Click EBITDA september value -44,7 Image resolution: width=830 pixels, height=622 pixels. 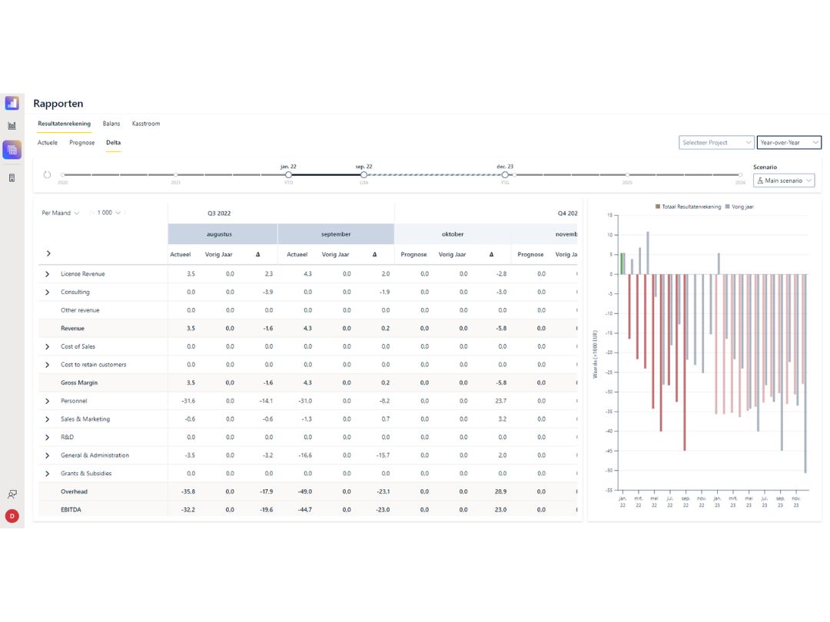pyautogui.click(x=305, y=510)
